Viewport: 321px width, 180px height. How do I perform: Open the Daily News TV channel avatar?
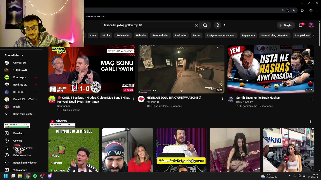231,99
